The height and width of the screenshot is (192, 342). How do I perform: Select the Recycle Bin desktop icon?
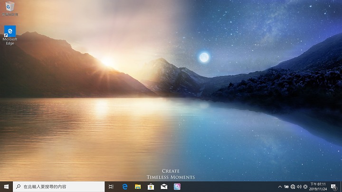tap(10, 9)
